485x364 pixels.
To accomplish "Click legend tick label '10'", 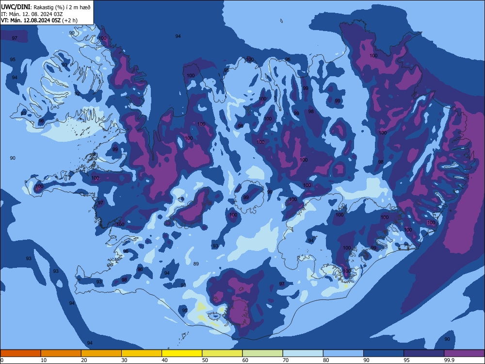I will coord(44,360).
